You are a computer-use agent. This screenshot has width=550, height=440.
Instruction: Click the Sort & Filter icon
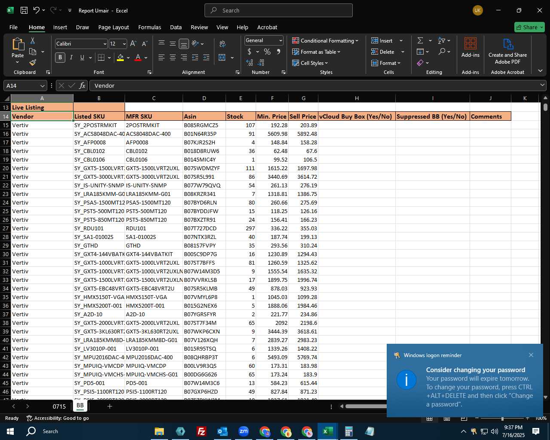tap(441, 40)
